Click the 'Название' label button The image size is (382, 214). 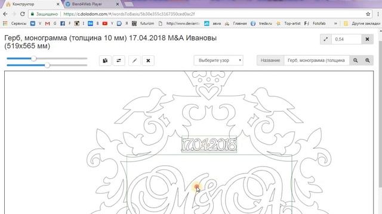click(270, 61)
